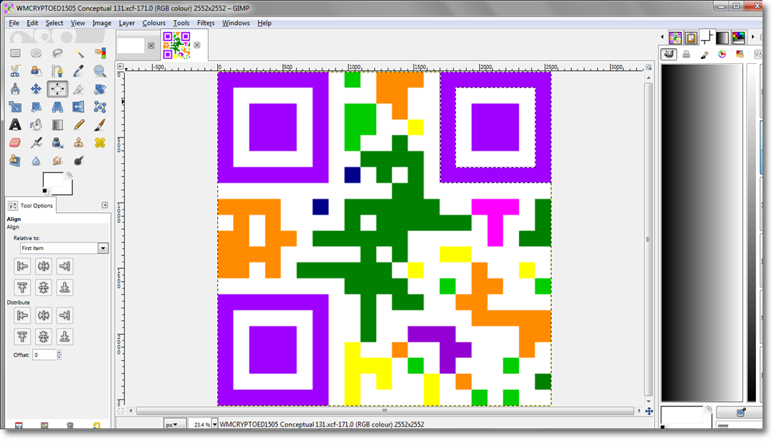Select the Dodge/Burn tool
Screen dimensions: 774x441
(x=79, y=161)
